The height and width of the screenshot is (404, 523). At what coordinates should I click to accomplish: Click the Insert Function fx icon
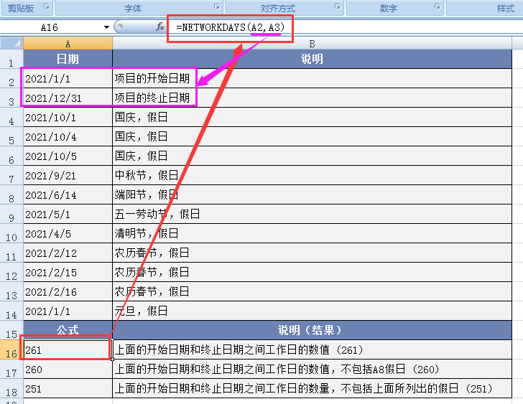pos(160,27)
